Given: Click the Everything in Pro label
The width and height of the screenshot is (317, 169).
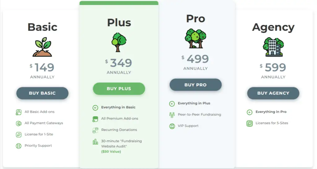Looking at the screenshot, I should click(x=271, y=112).
